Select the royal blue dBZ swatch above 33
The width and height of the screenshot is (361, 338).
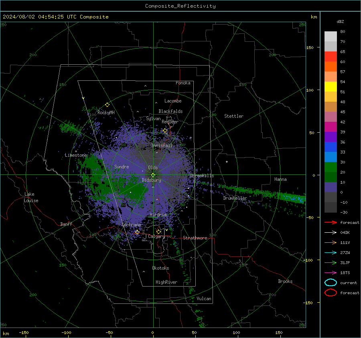coord(331,147)
